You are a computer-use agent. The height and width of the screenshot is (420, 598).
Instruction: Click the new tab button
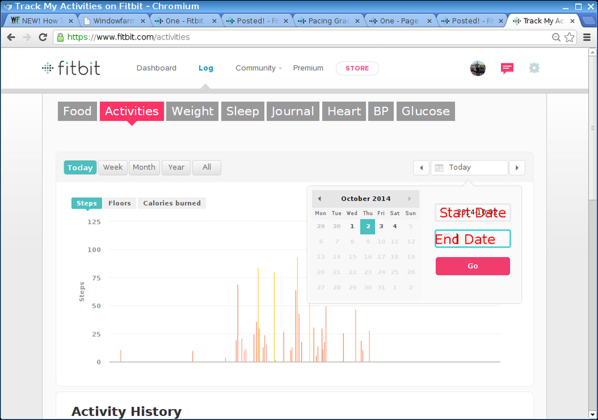(x=589, y=20)
